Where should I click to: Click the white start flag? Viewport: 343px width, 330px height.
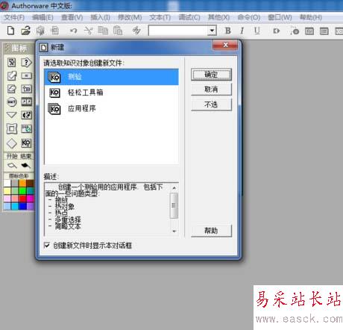[x=12, y=165]
